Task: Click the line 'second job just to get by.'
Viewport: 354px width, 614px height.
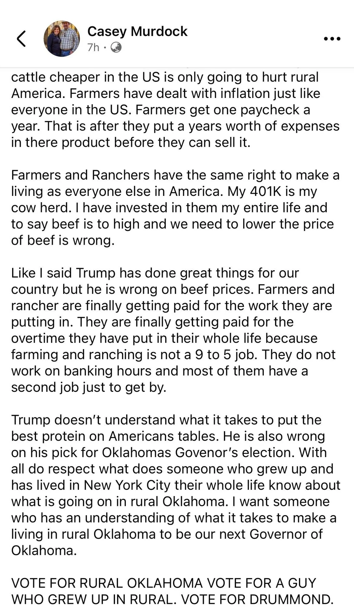Action: coord(89,387)
